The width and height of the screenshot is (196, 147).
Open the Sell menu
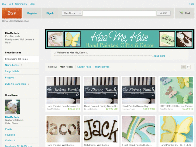[x=11, y=4]
